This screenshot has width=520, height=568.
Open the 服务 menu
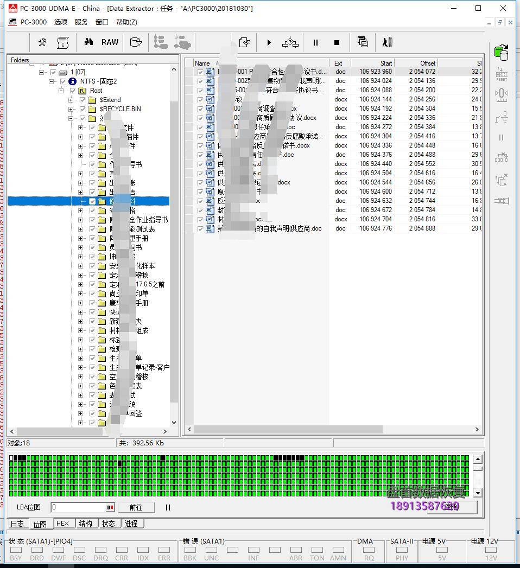pyautogui.click(x=81, y=22)
